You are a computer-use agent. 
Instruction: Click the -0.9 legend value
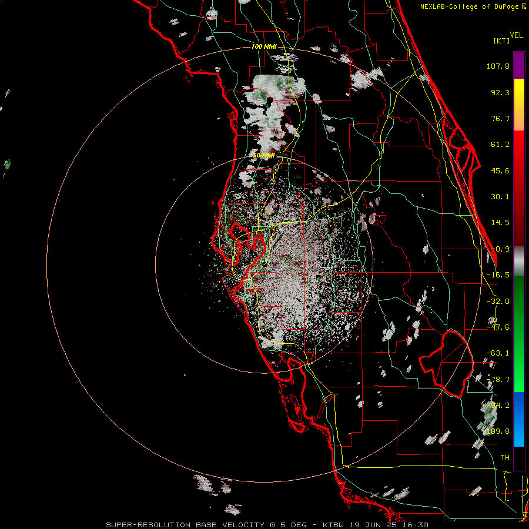[x=500, y=249]
